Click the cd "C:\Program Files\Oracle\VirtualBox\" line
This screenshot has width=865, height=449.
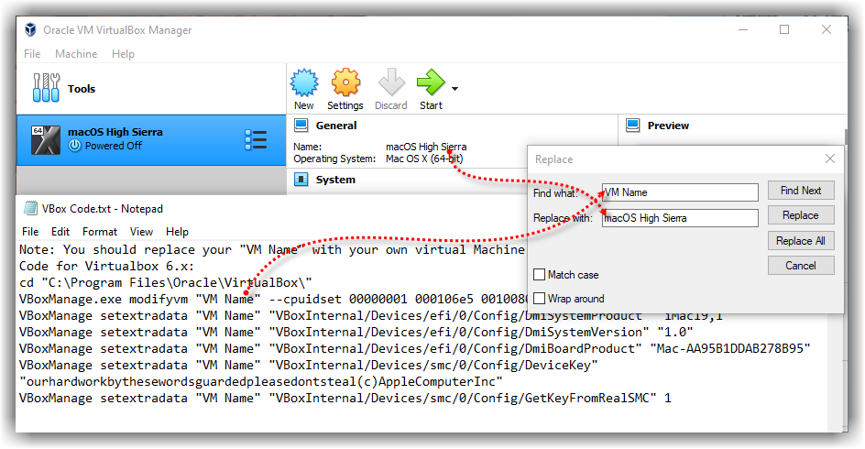coord(166,282)
